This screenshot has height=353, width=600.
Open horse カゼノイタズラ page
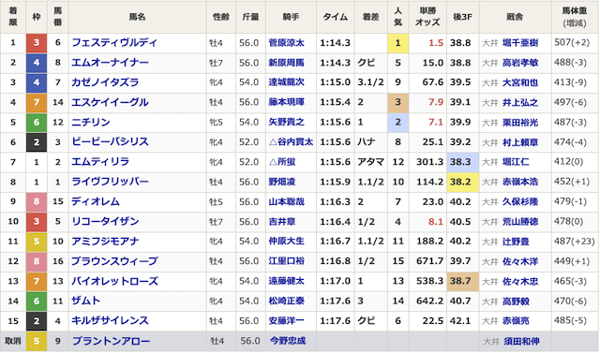tap(105, 82)
